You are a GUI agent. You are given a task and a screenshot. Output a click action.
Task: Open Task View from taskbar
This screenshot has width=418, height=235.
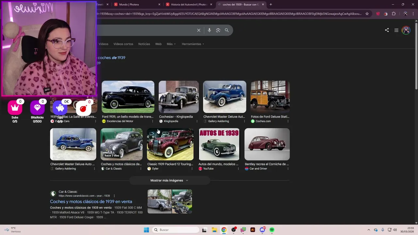(x=204, y=230)
